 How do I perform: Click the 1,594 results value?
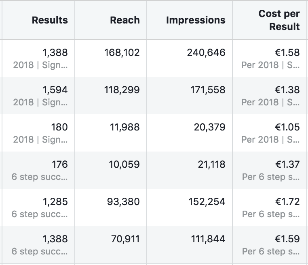coord(55,90)
